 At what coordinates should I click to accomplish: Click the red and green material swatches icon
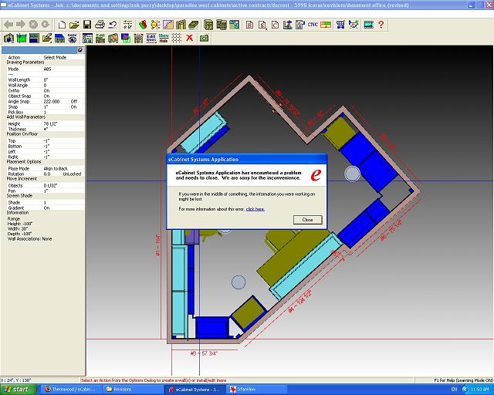[x=143, y=25]
